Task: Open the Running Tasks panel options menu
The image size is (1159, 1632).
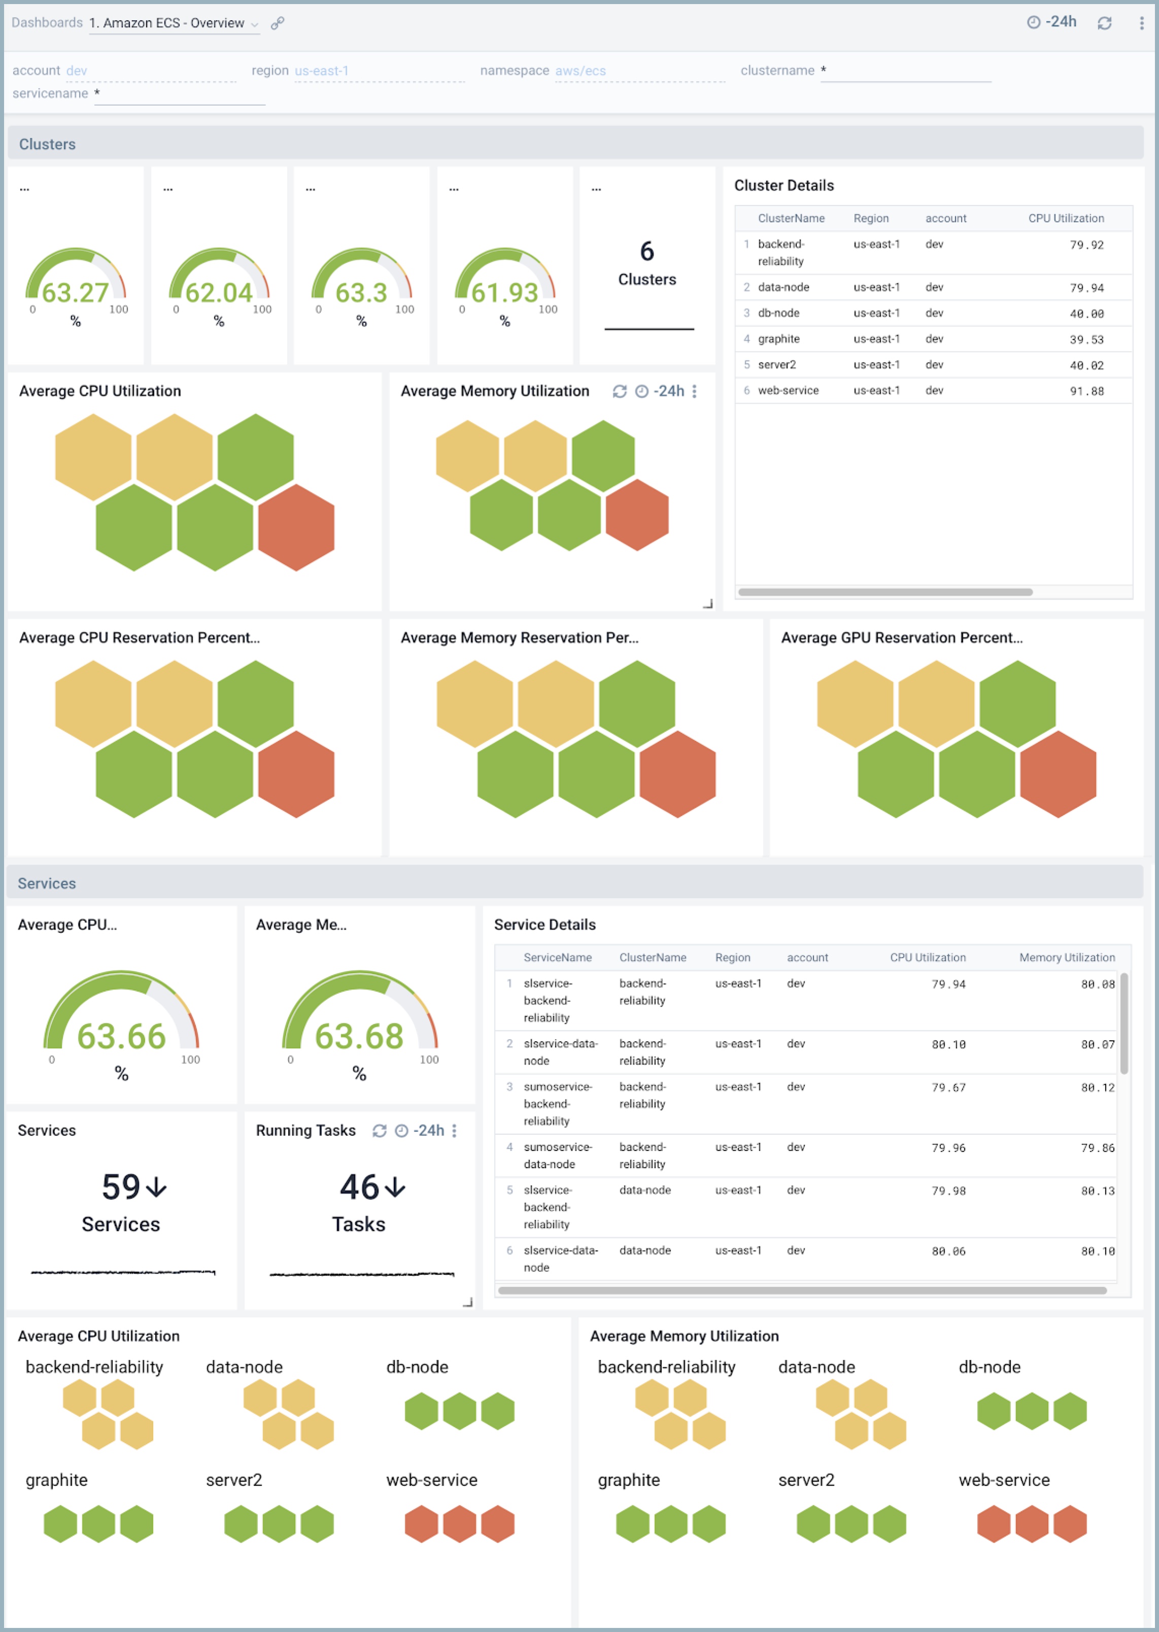Action: point(455,1131)
